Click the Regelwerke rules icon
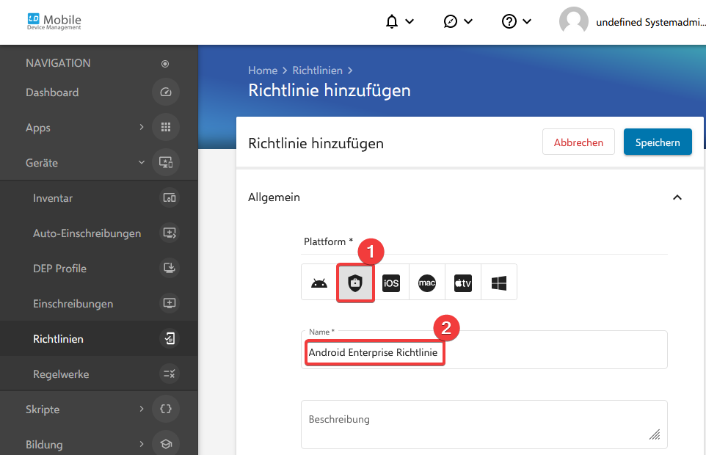The width and height of the screenshot is (706, 455). tap(170, 374)
